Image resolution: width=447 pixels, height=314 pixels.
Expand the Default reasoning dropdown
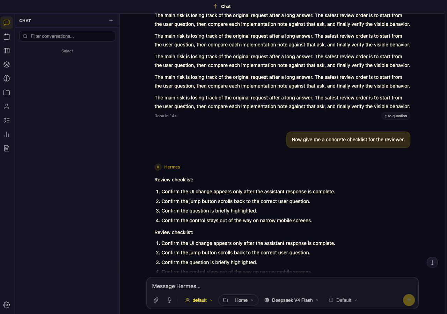coord(343,300)
